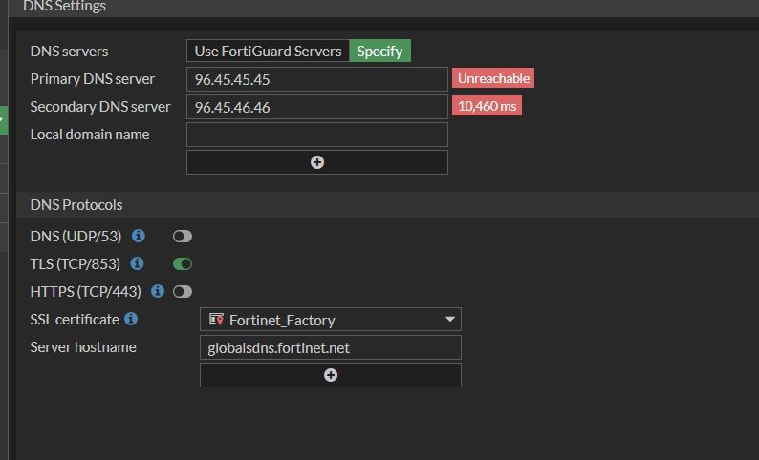
Task: Select Use FortiGuard Servers option
Action: pos(268,52)
